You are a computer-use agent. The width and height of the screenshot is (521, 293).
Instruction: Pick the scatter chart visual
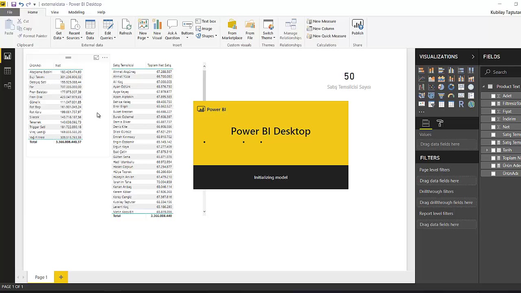click(431, 87)
